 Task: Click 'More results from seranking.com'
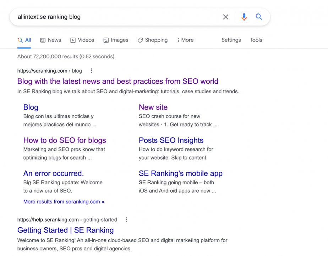64,202
